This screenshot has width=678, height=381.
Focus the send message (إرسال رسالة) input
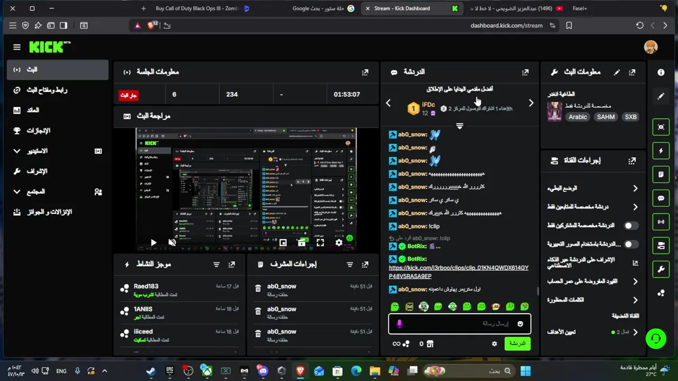(x=460, y=324)
